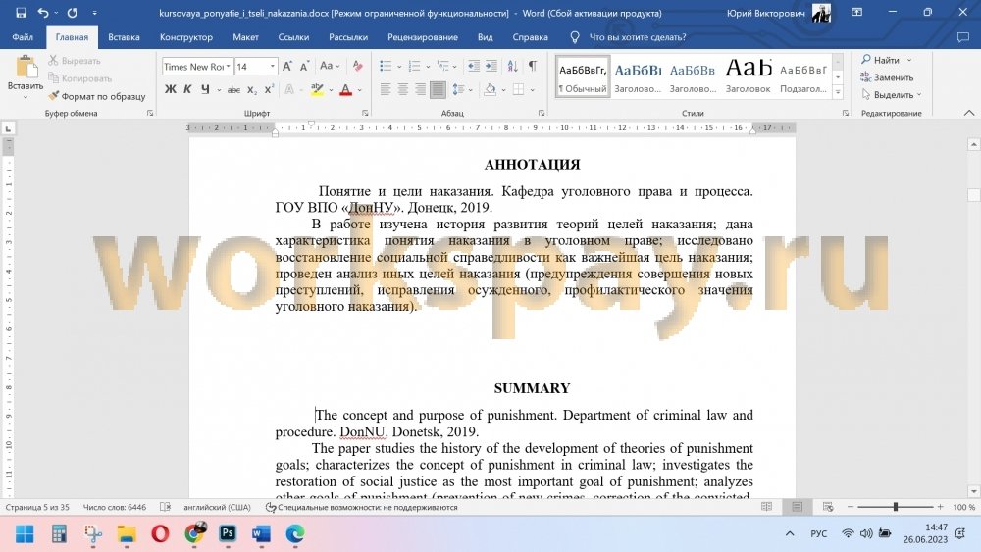
Task: Align text right
Action: 421,90
